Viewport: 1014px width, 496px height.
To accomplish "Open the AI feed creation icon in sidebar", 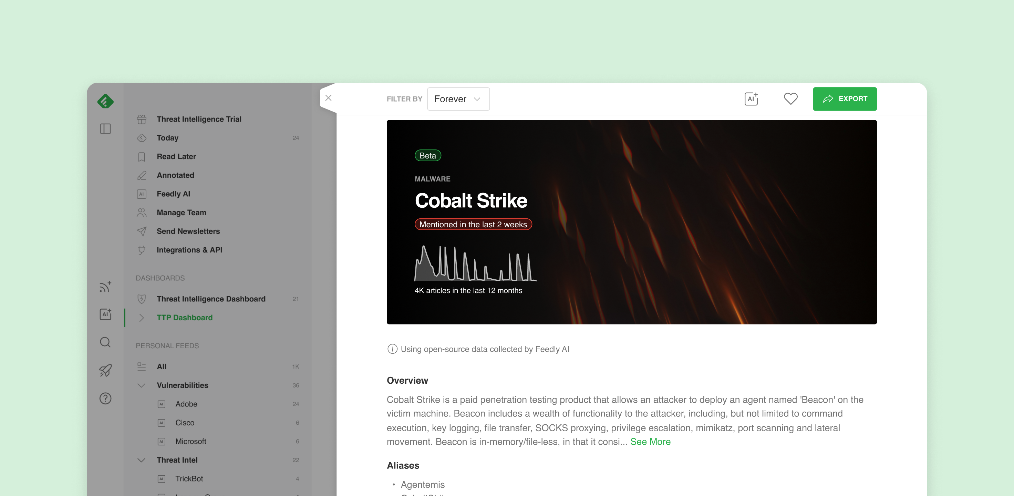I will [x=105, y=314].
